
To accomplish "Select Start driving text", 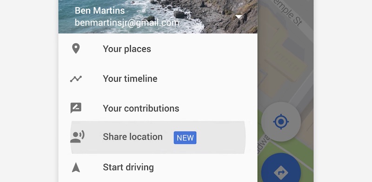I will point(128,167).
